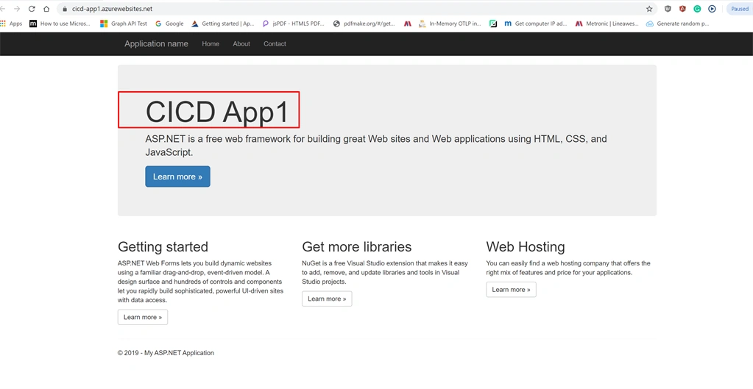This screenshot has height=389, width=753.
Task: Reload the page with the refresh icon
Action: coord(32,9)
